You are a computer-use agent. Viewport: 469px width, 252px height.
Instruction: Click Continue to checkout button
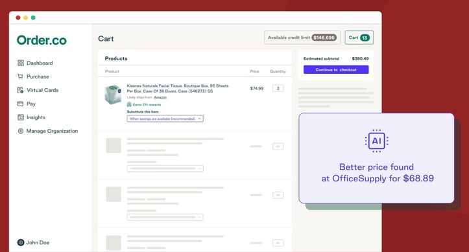336,69
